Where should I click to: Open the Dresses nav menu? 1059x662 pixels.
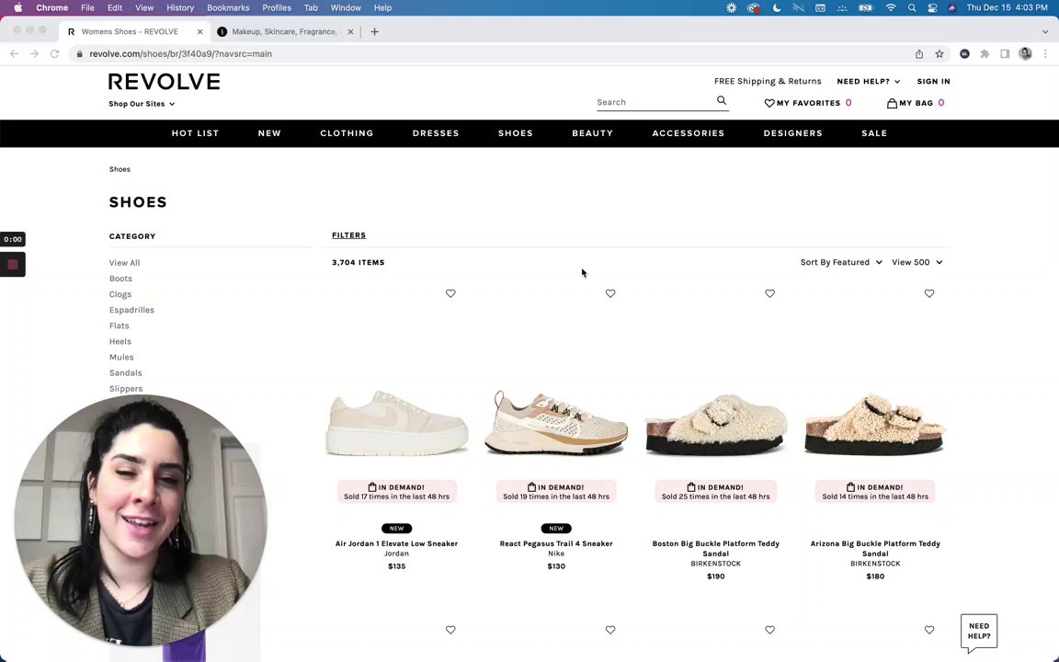436,133
